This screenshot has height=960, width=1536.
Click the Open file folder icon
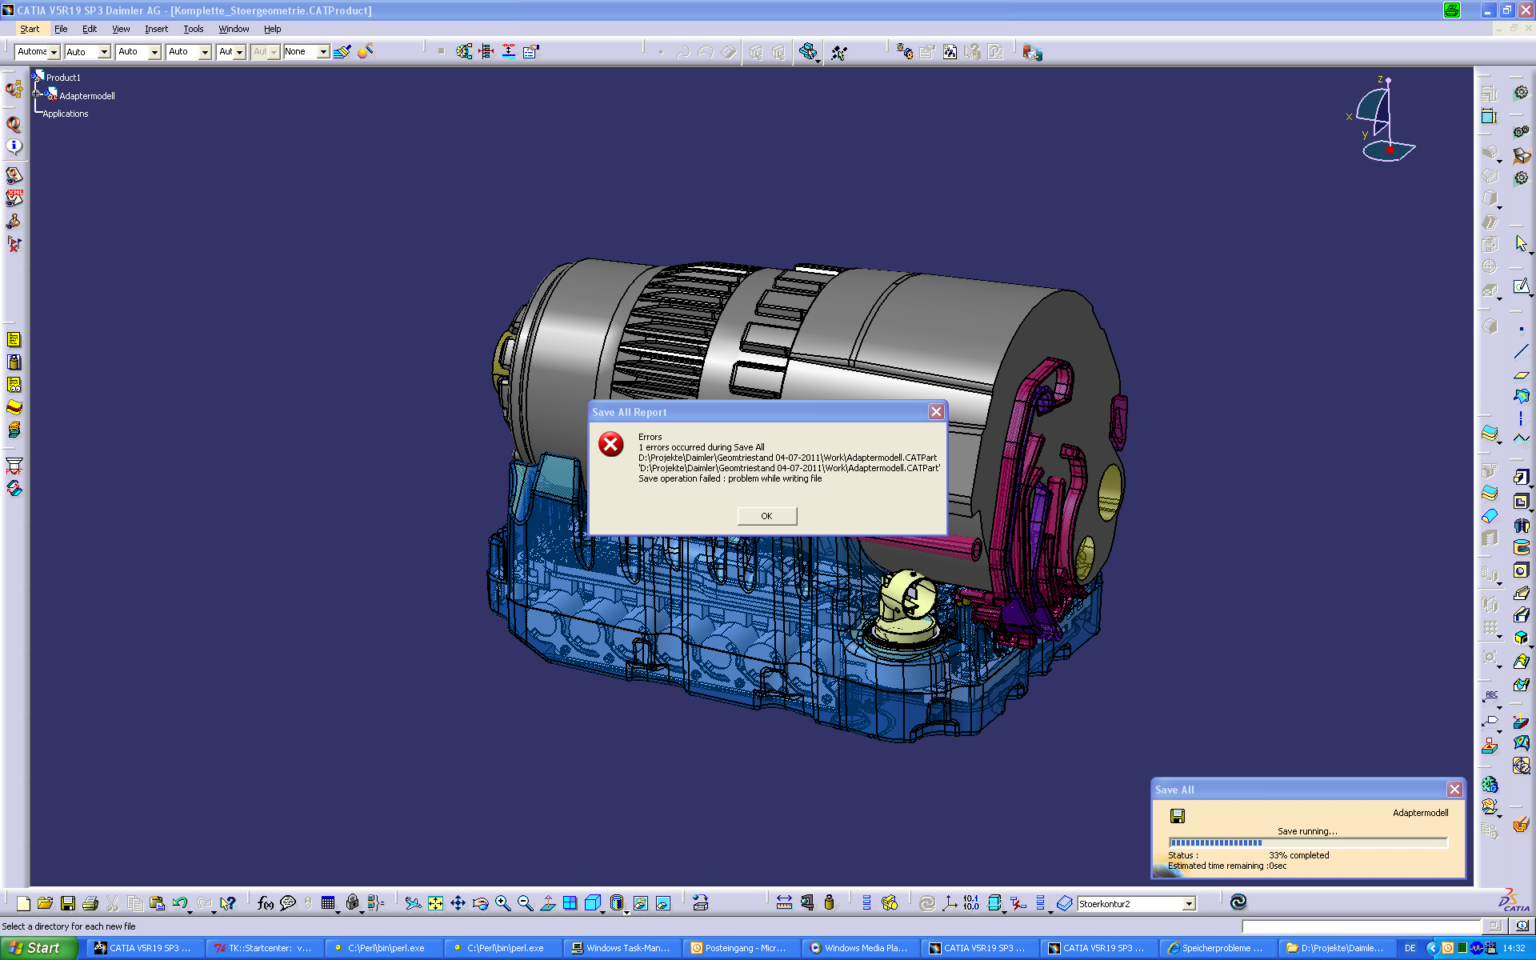[x=46, y=903]
